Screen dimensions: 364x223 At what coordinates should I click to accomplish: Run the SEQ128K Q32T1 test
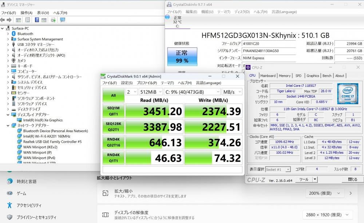(x=114, y=126)
